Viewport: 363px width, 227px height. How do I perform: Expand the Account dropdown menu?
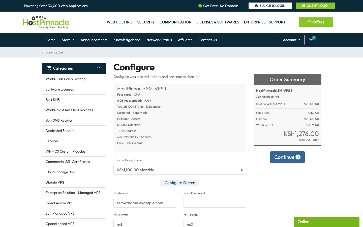291,40
